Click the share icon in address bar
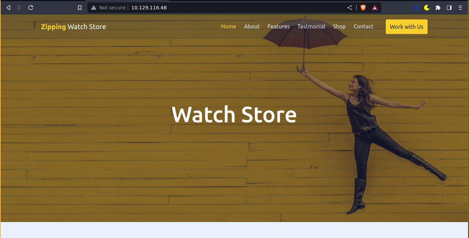The width and height of the screenshot is (469, 238). point(350,8)
